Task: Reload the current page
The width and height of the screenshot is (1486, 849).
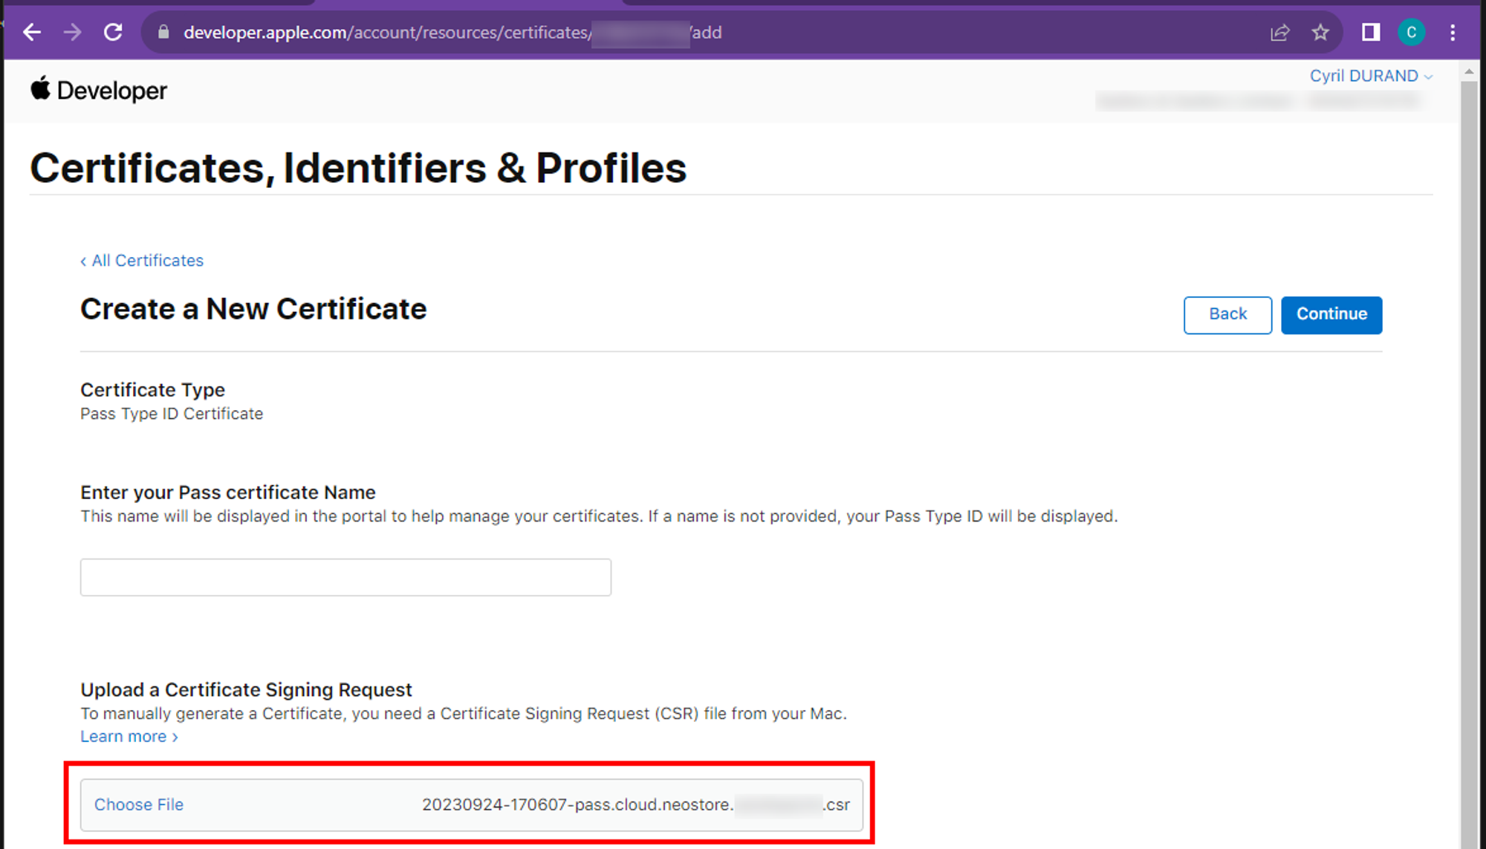Action: 113,32
